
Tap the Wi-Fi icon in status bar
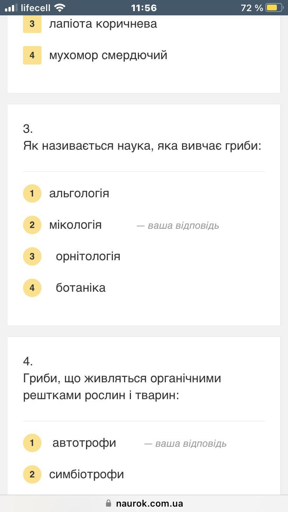tap(60, 8)
